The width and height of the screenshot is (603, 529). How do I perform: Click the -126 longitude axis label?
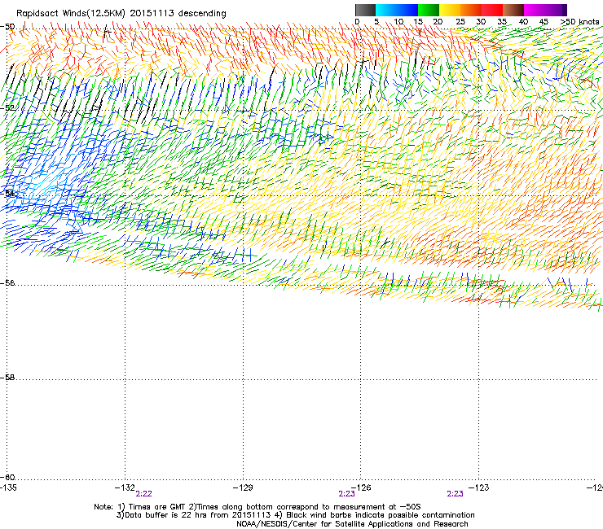(361, 487)
